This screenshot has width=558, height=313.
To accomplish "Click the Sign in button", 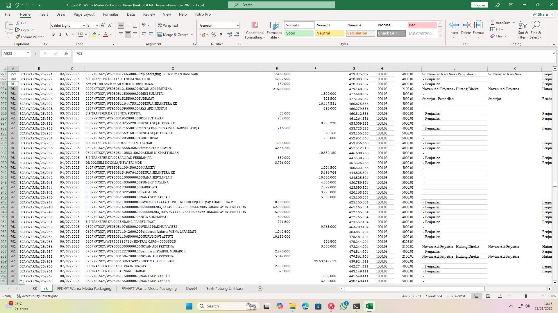I will pos(479,5).
